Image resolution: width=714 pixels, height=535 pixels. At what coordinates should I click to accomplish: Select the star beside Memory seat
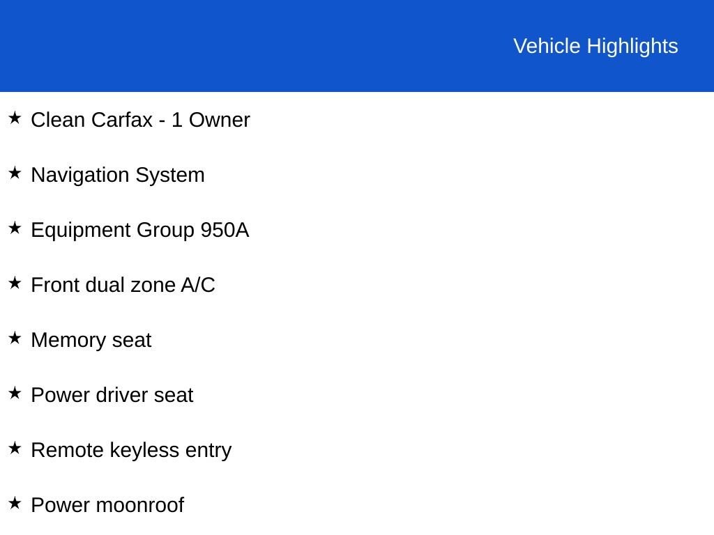(x=15, y=339)
